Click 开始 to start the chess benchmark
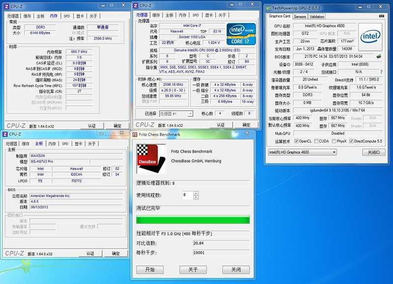Screen dimensions: 393x284 click(150, 270)
